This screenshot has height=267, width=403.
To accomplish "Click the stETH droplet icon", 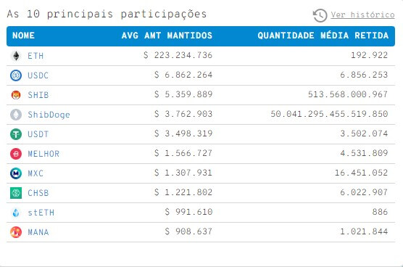I will (x=16, y=213).
